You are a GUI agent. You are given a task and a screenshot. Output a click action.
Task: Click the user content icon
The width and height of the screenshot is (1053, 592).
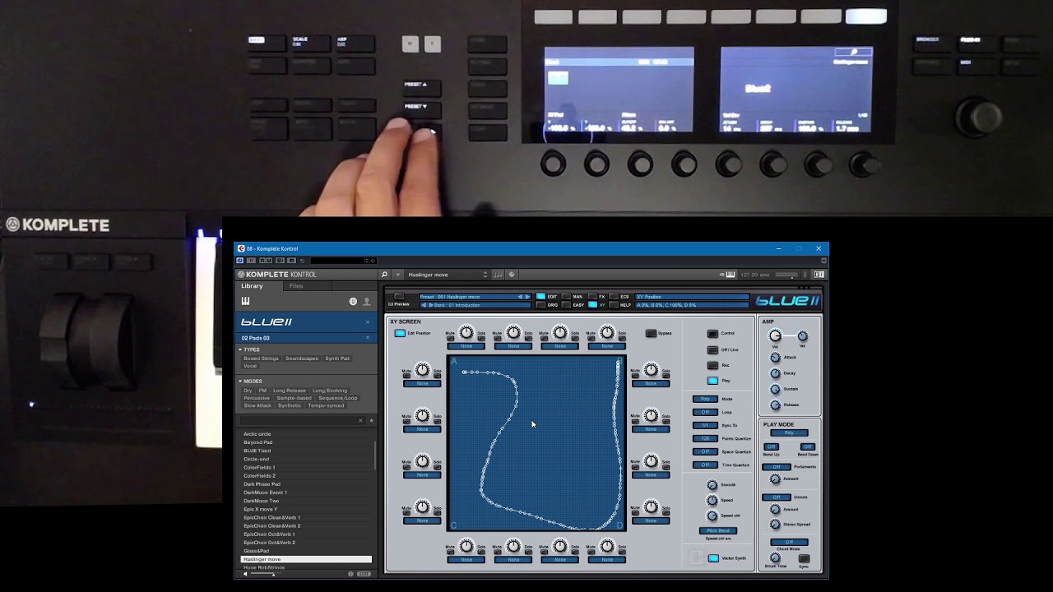(x=367, y=302)
